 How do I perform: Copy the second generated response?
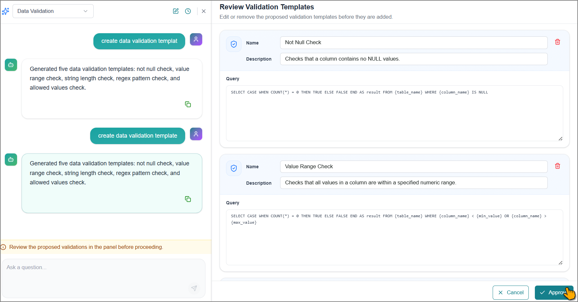188,199
